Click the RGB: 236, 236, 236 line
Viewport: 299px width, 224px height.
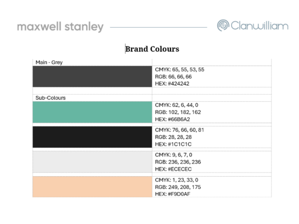pyautogui.click(x=178, y=162)
